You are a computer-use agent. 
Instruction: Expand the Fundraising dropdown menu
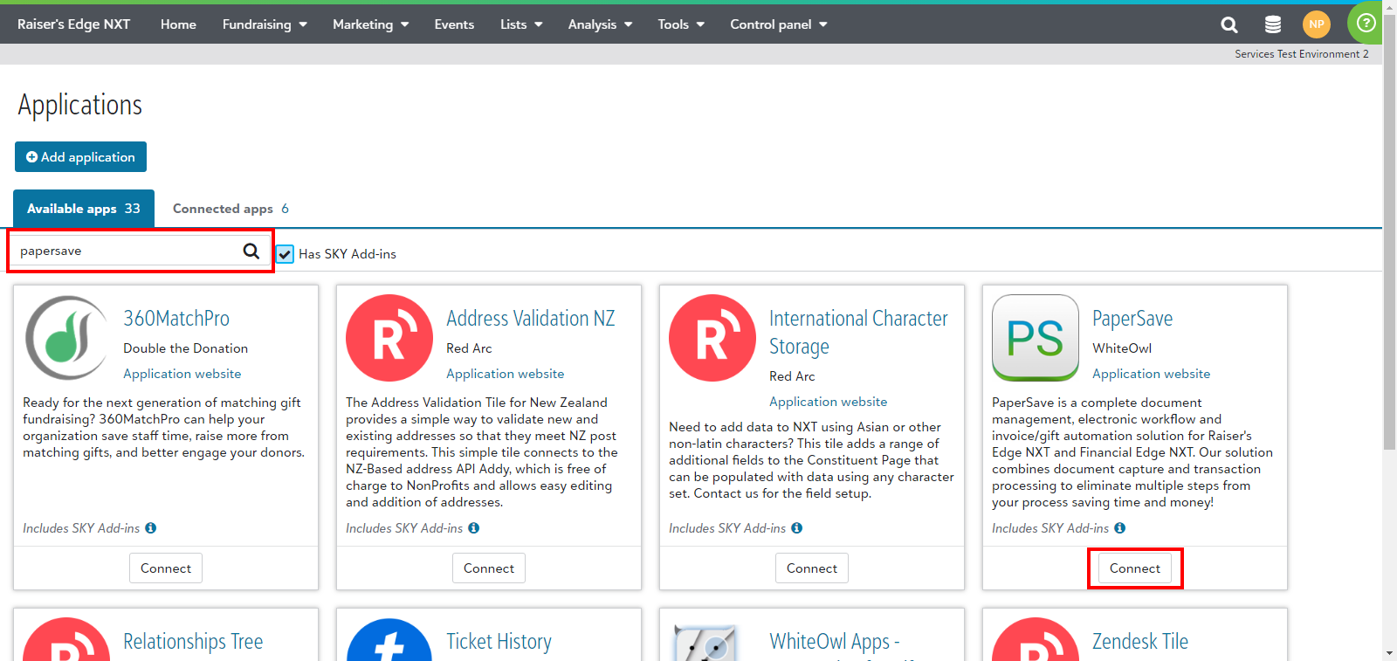265,24
